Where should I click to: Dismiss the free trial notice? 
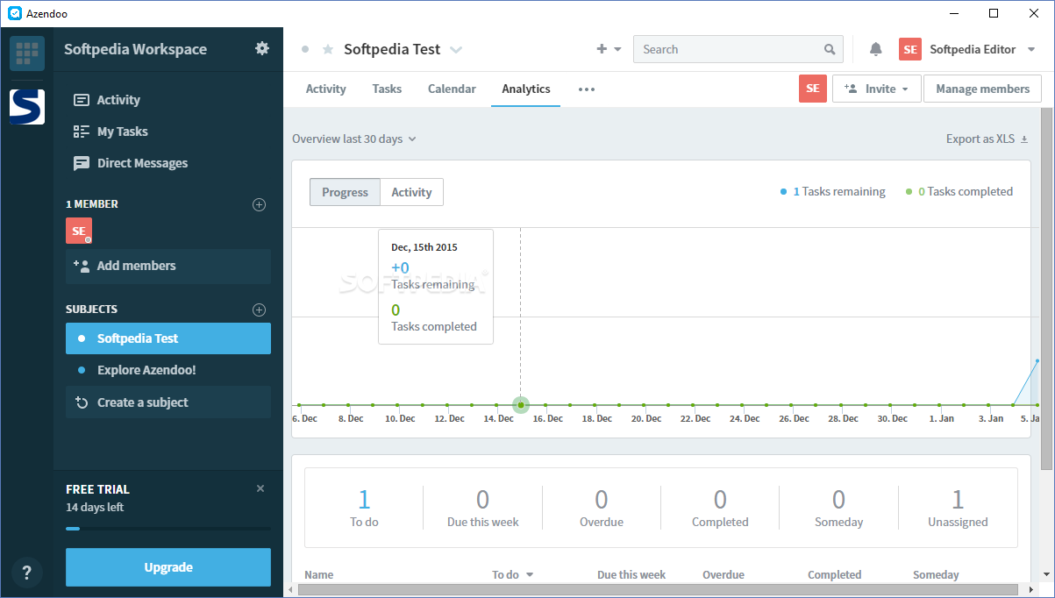point(260,488)
